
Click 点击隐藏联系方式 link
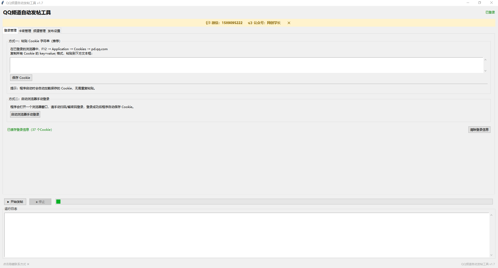coord(16,264)
